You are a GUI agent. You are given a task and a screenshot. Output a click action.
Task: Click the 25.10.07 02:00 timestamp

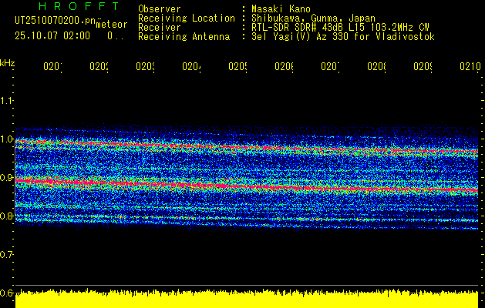[52, 36]
